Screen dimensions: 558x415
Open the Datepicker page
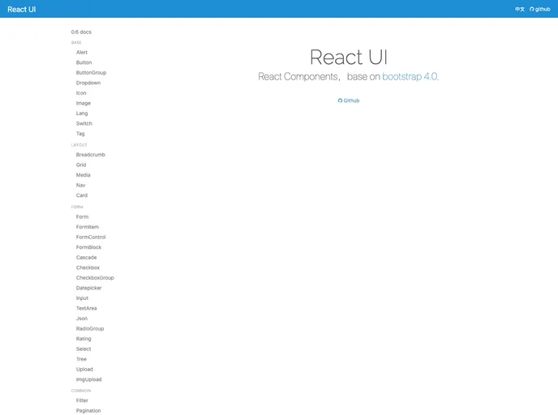coord(88,288)
